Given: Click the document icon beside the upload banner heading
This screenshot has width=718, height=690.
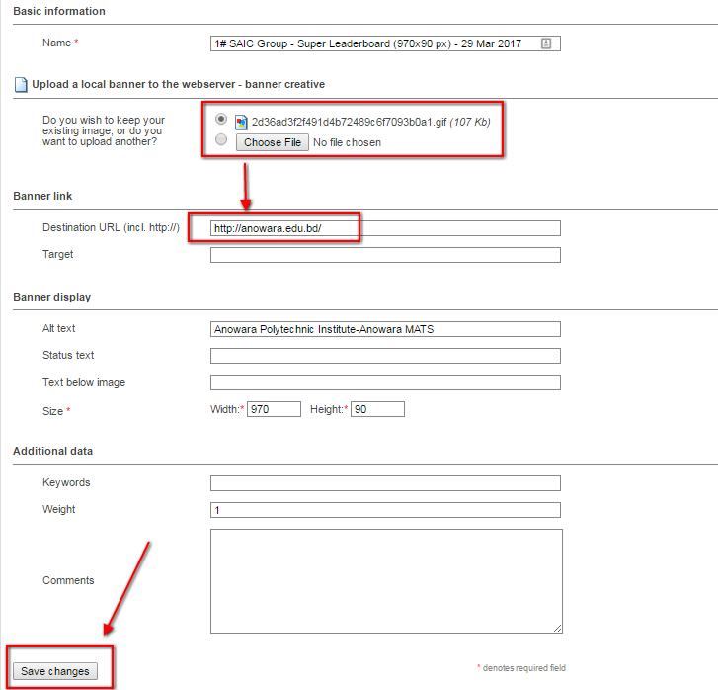Looking at the screenshot, I should point(21,85).
